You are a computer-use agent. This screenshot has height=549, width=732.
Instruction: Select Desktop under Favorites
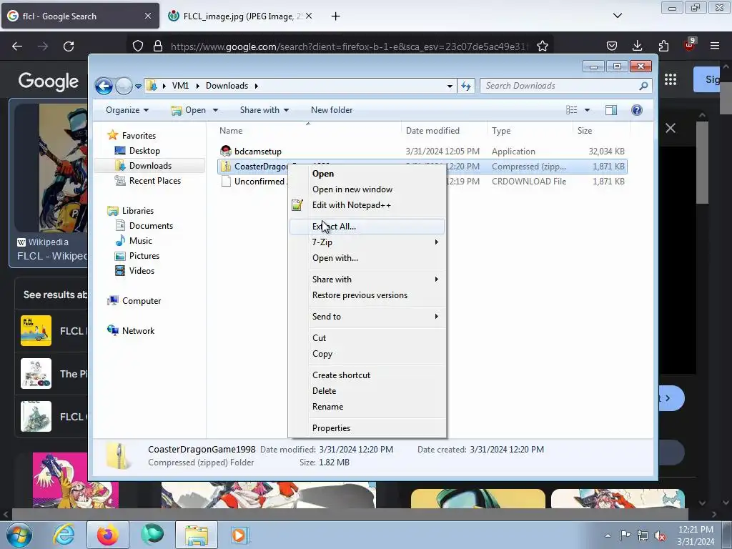click(x=144, y=151)
